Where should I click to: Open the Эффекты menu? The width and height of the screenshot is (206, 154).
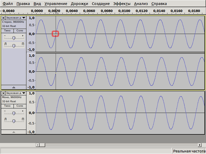122,4
